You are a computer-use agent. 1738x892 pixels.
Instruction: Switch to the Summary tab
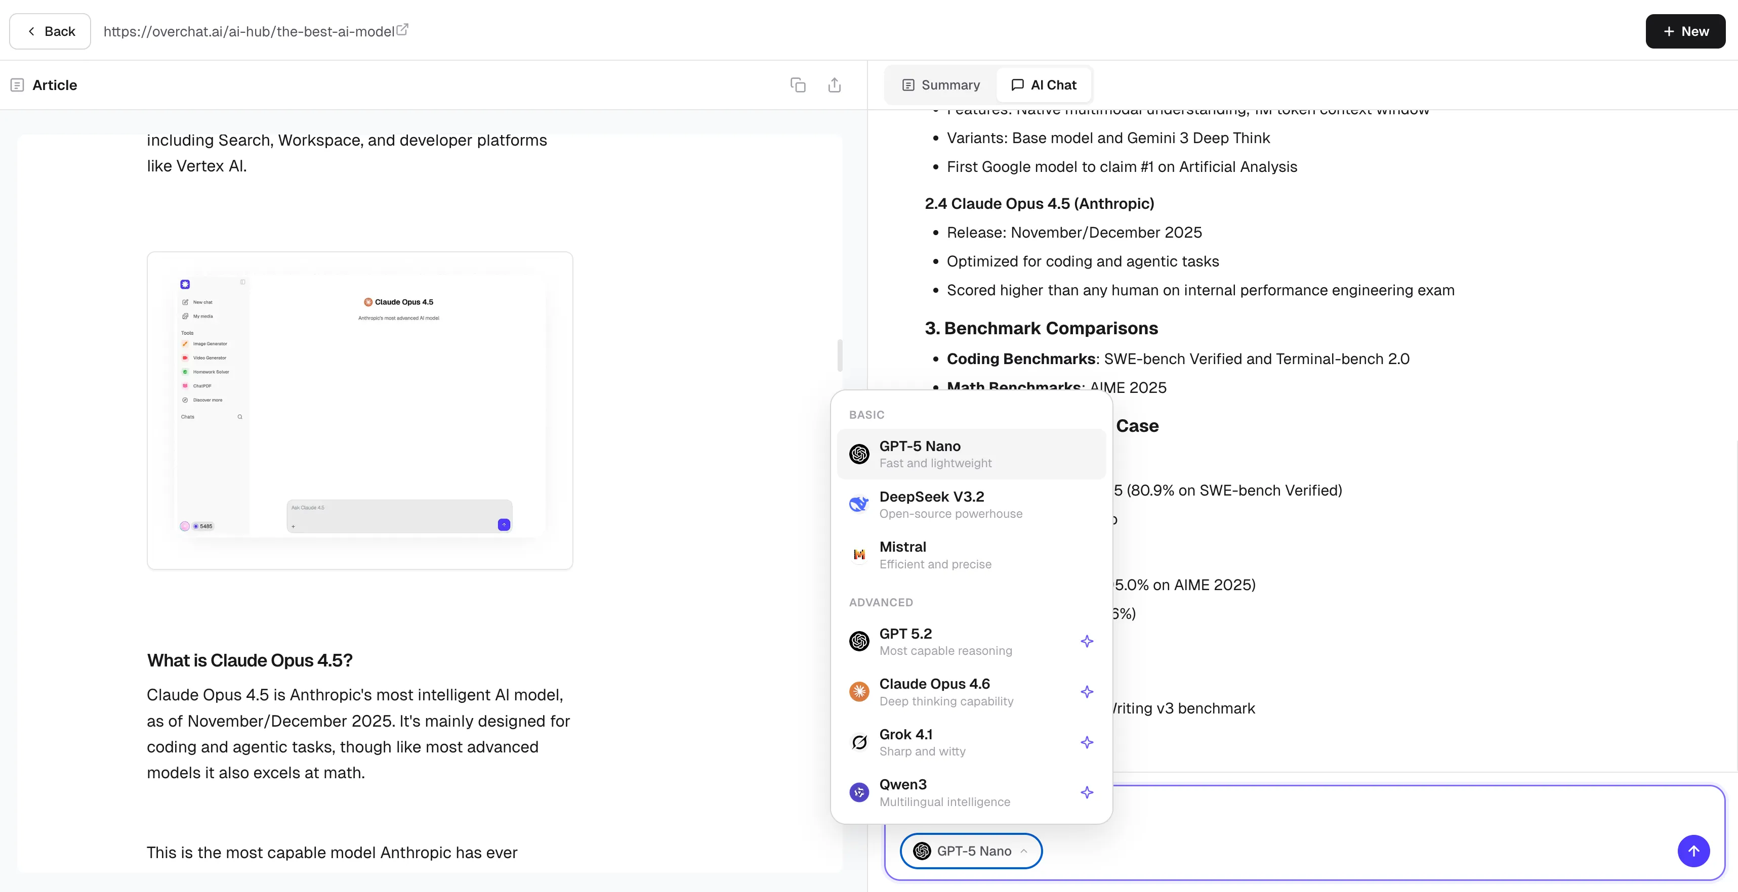[x=940, y=85]
